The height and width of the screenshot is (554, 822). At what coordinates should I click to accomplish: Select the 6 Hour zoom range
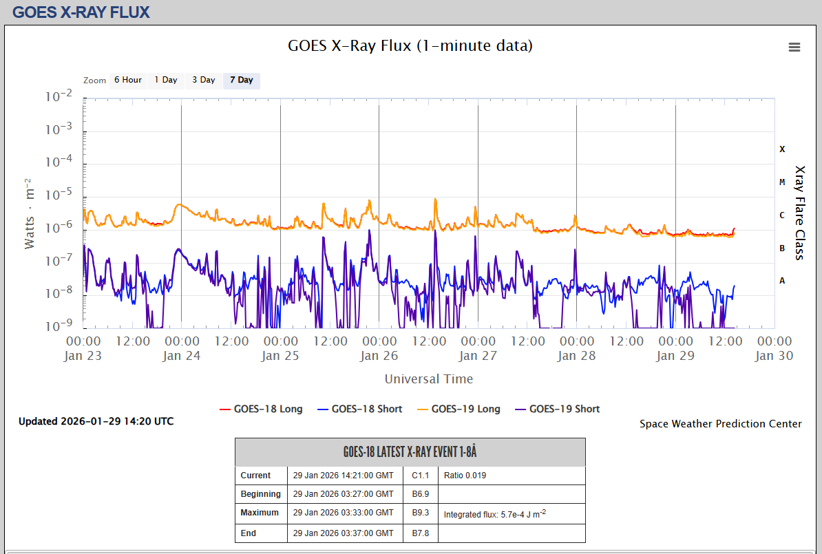(x=127, y=80)
